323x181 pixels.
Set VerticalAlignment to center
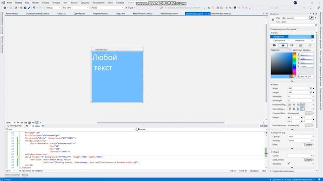tap(294, 109)
